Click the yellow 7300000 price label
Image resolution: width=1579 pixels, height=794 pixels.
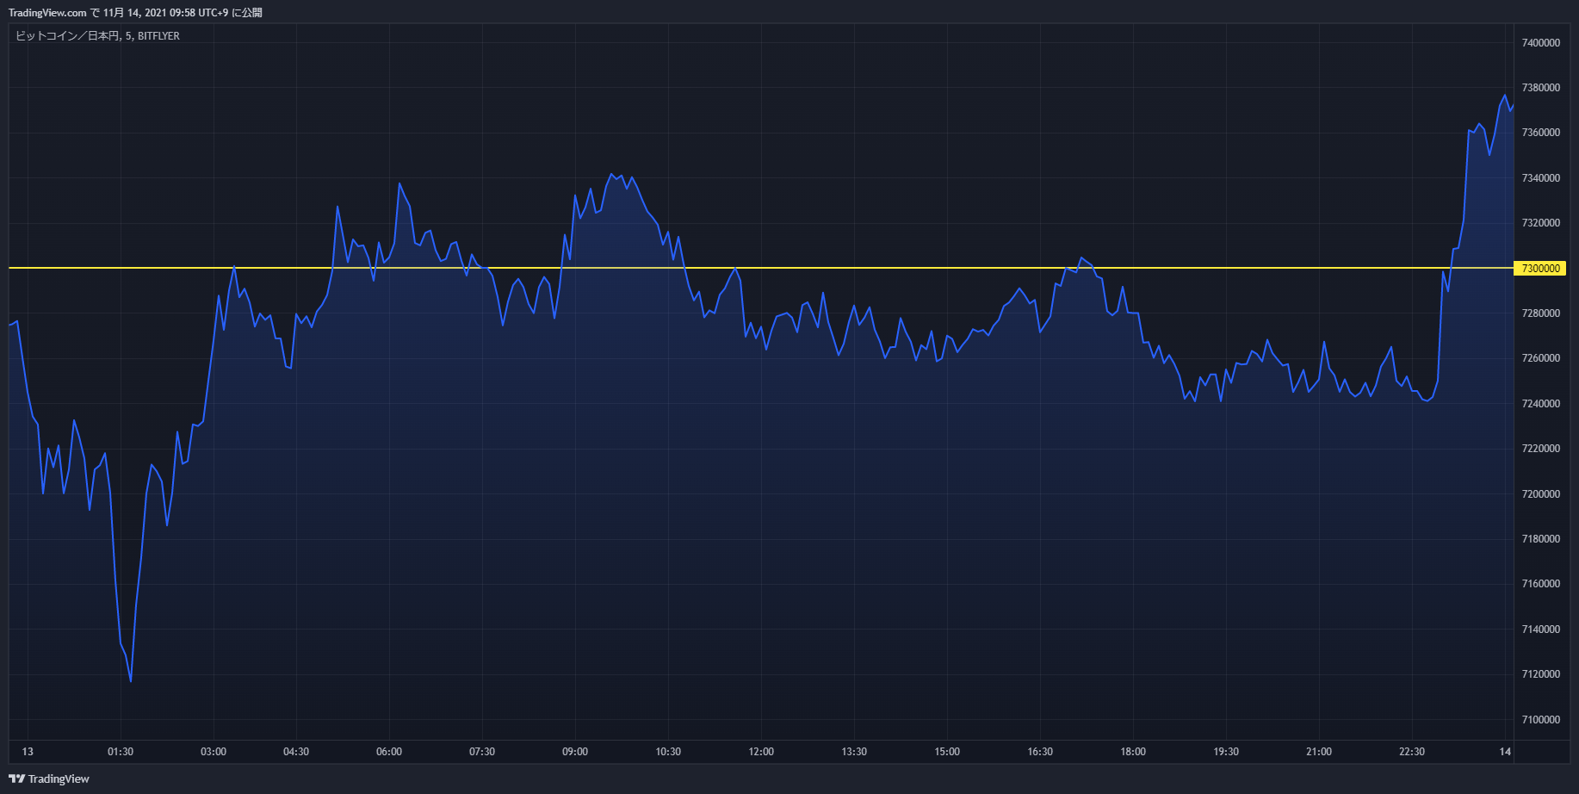point(1540,269)
